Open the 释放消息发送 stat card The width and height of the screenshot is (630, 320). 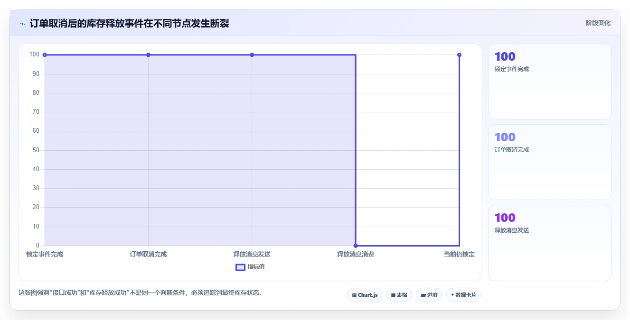550,243
